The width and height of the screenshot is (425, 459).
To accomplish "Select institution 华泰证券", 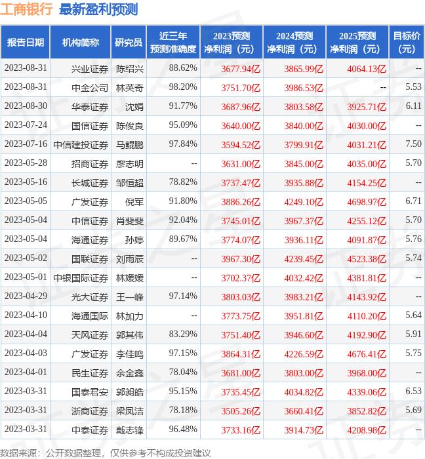I will [x=90, y=107].
